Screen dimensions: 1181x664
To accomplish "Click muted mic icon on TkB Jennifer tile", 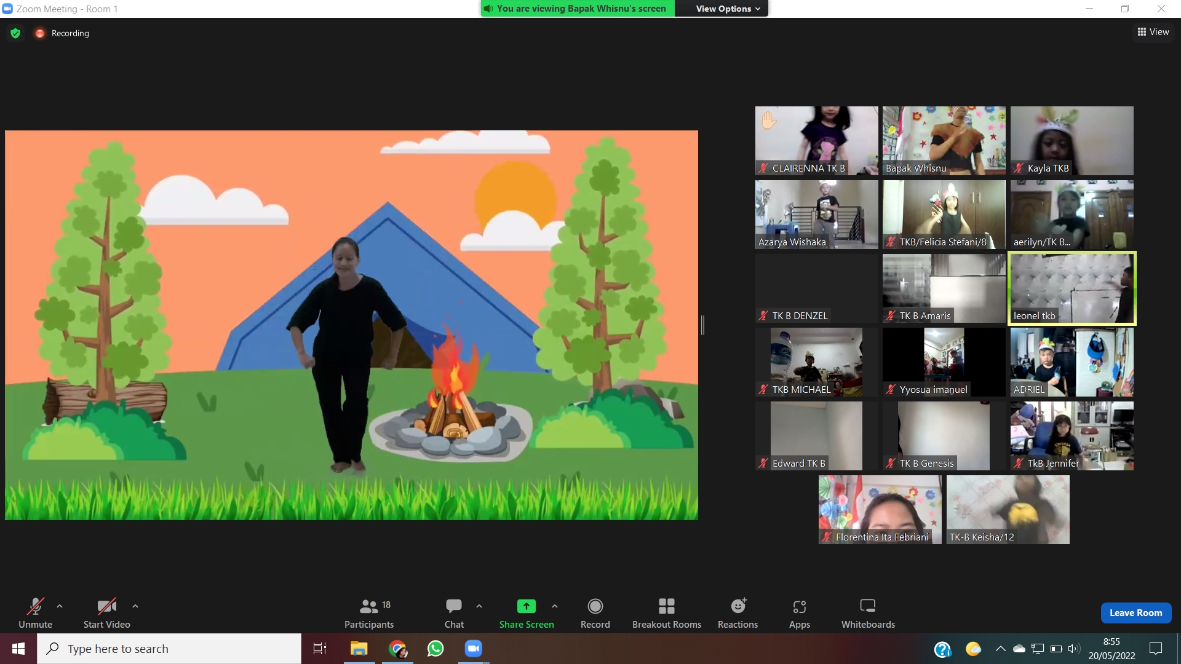I will point(1019,463).
